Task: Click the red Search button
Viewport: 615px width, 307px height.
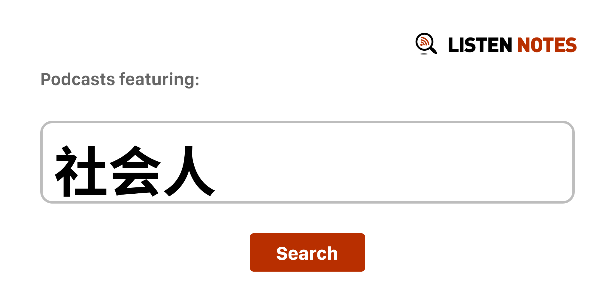Action: pyautogui.click(x=307, y=252)
